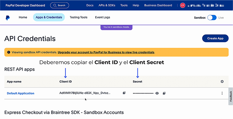Copy the Secret of Default Application
The height and width of the screenshot is (119, 233).
(164, 93)
